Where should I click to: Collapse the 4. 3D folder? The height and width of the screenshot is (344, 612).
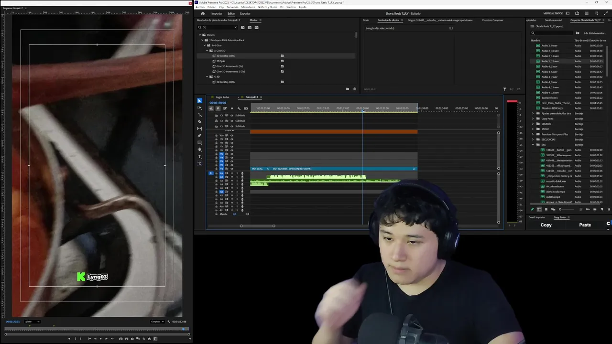208,76
